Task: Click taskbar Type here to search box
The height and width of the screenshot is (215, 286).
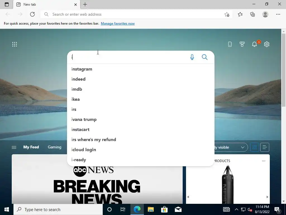Action: click(58, 209)
